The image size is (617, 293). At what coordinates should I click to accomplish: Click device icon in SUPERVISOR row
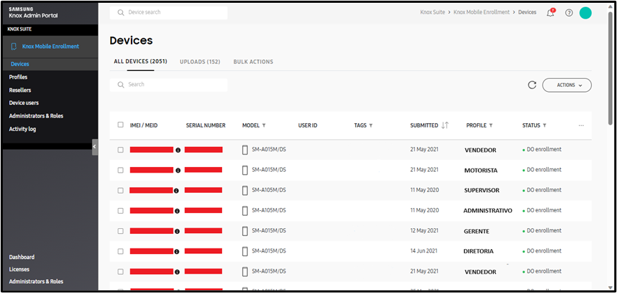click(x=244, y=191)
